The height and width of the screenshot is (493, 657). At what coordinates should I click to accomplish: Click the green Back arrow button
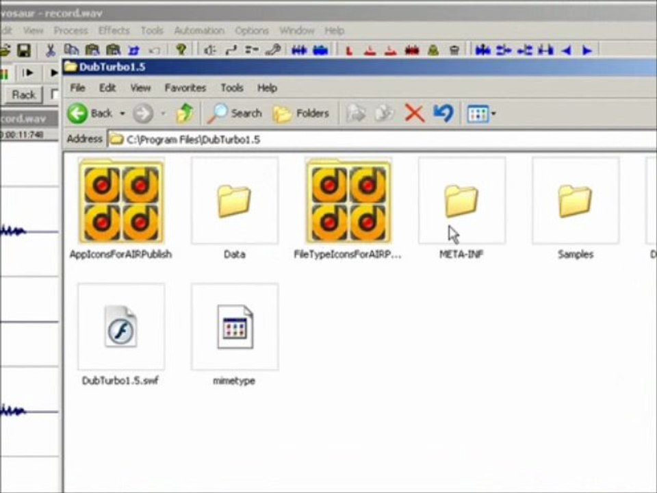(x=78, y=113)
